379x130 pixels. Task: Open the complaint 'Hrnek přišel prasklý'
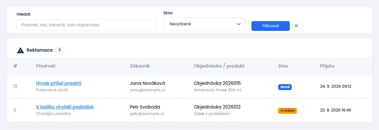[x=59, y=83]
